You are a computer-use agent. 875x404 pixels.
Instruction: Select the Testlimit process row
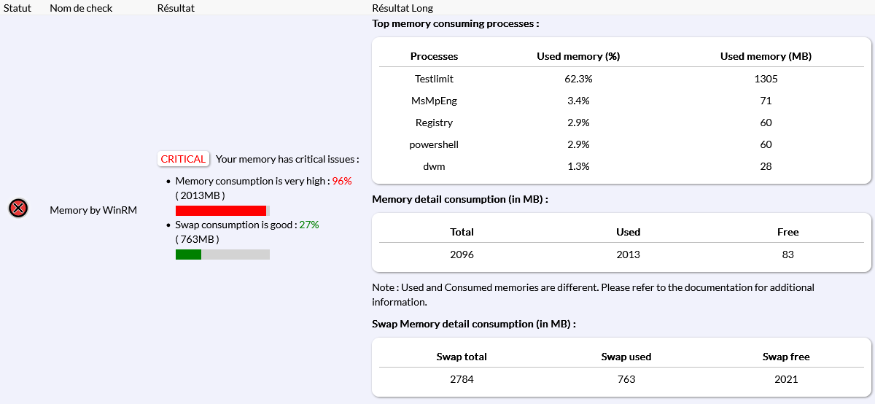[434, 79]
